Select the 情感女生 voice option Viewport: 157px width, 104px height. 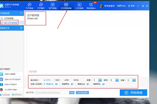tap(80, 84)
